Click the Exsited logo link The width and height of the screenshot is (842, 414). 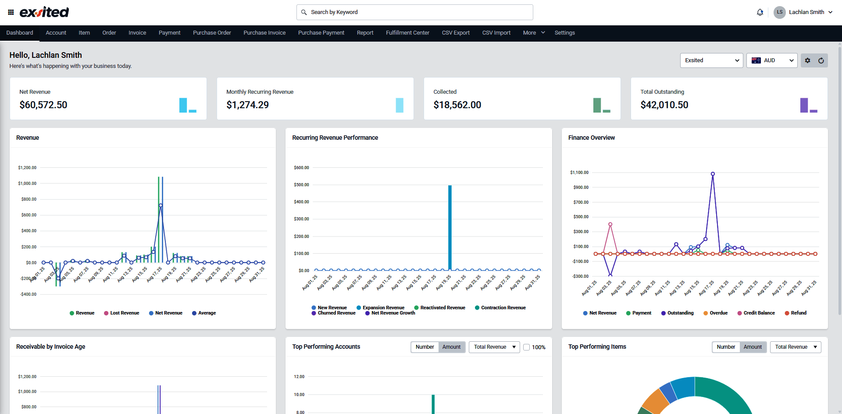pyautogui.click(x=44, y=12)
